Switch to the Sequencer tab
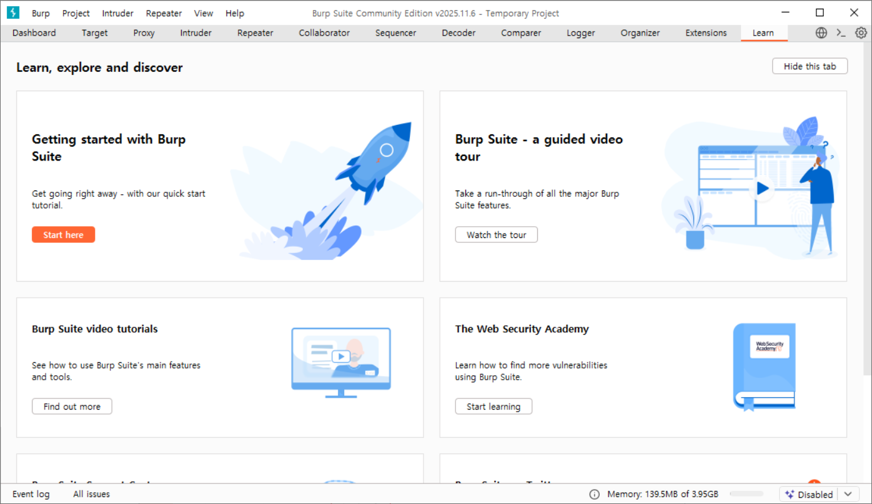 (396, 33)
